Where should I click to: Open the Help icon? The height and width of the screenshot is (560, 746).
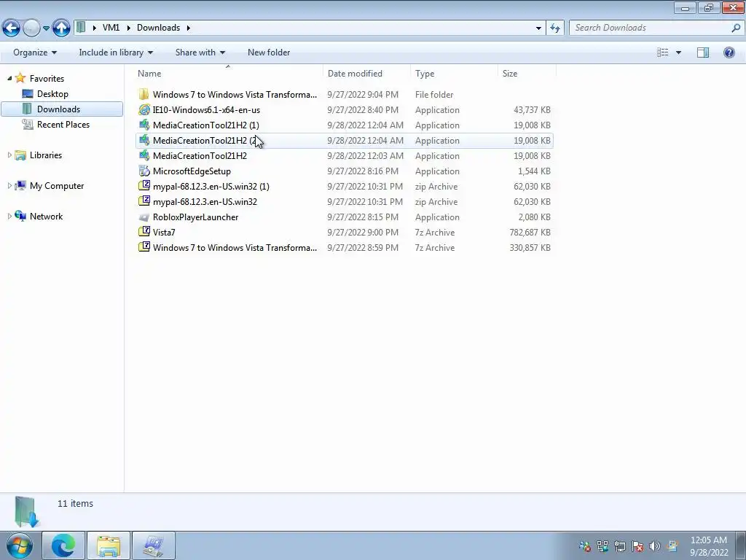pos(729,52)
